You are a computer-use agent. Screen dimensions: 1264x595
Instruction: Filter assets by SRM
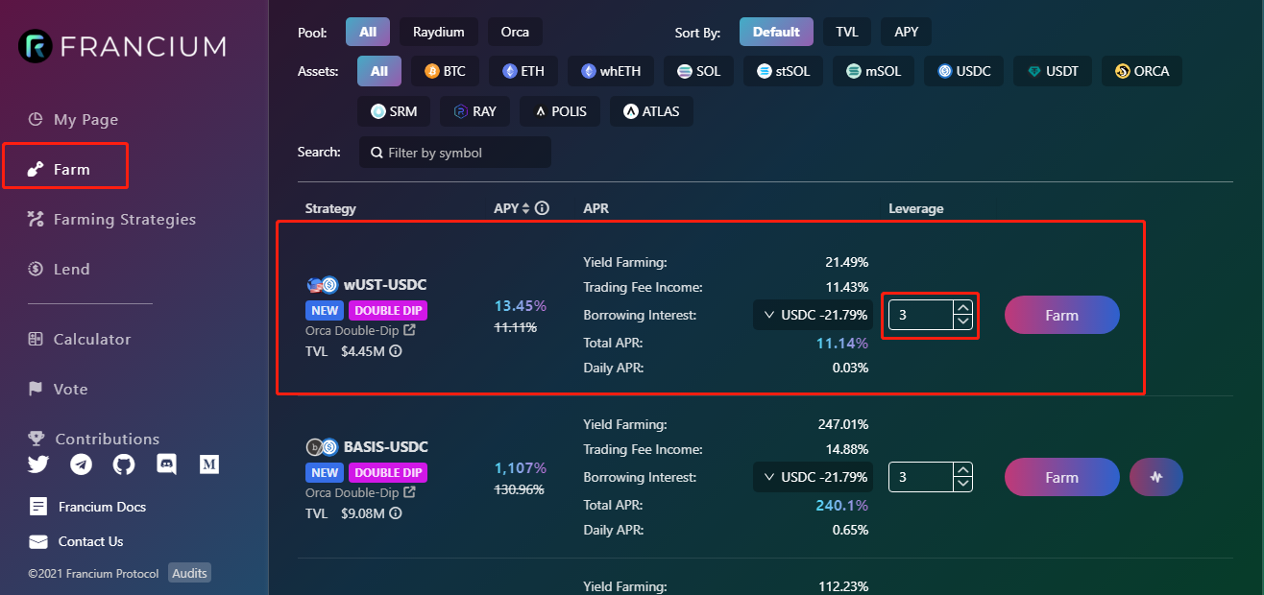394,111
